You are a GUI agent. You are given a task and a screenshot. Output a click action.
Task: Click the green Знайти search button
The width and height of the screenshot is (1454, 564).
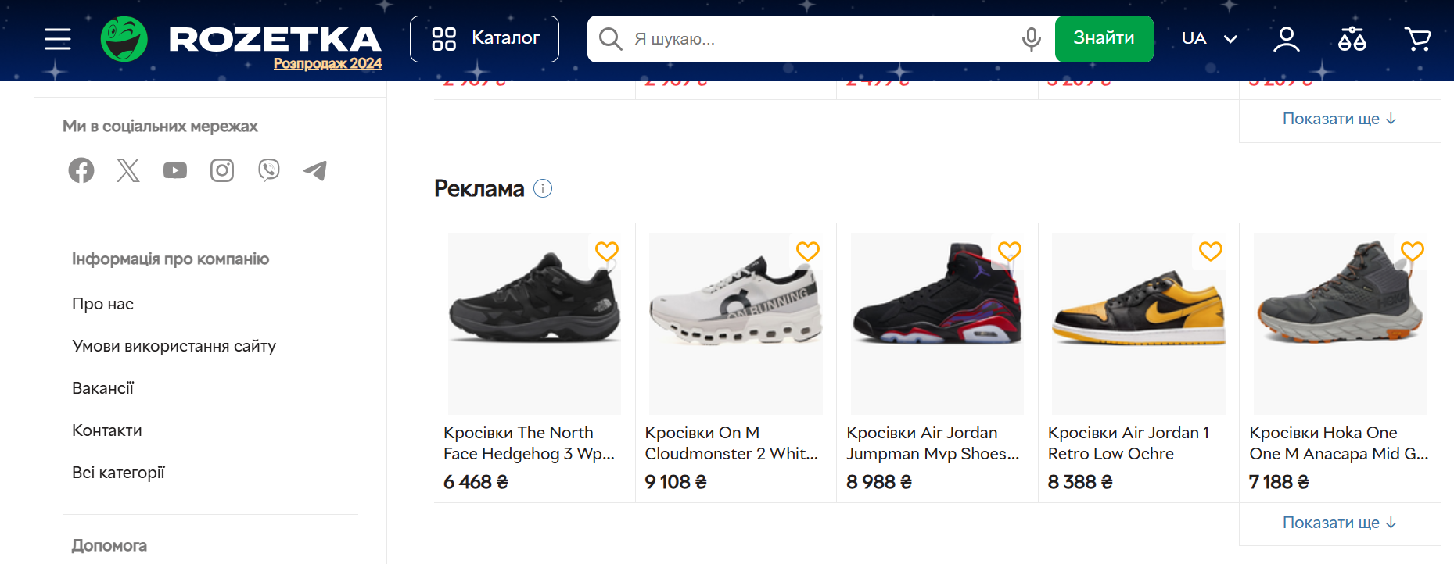[x=1104, y=39]
